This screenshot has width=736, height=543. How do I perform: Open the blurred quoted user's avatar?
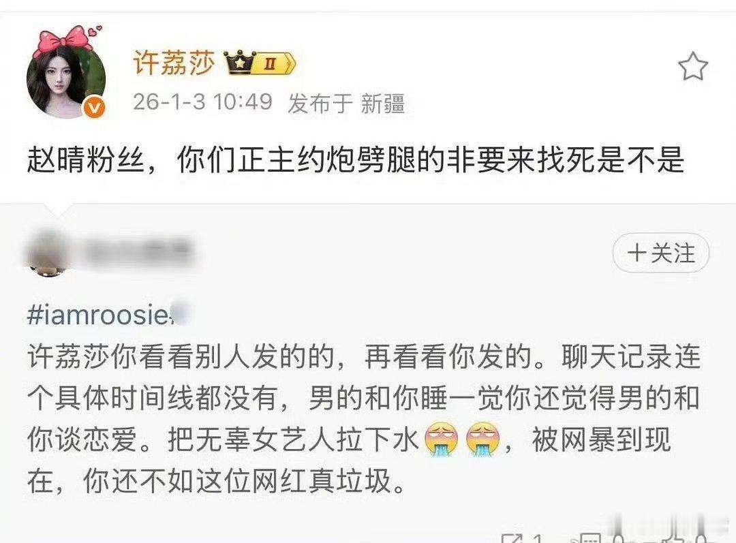point(47,253)
